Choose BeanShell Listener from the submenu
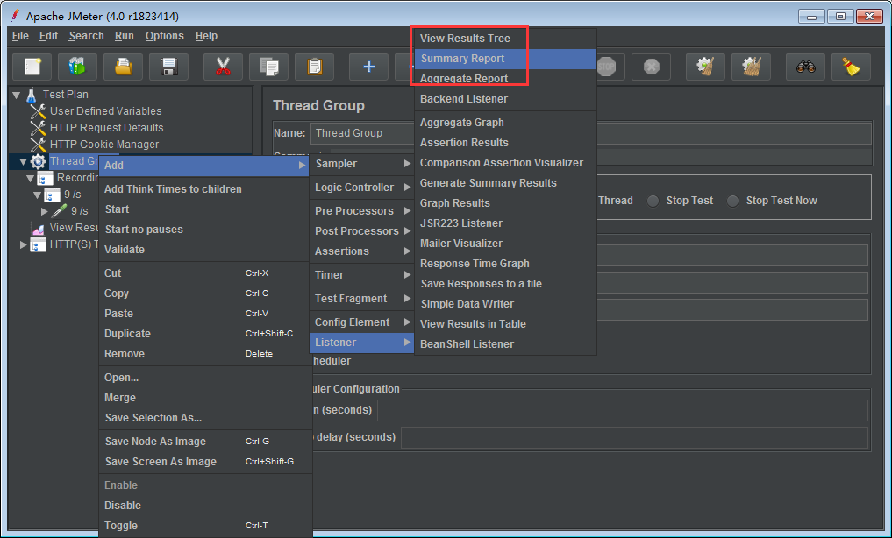 point(505,344)
